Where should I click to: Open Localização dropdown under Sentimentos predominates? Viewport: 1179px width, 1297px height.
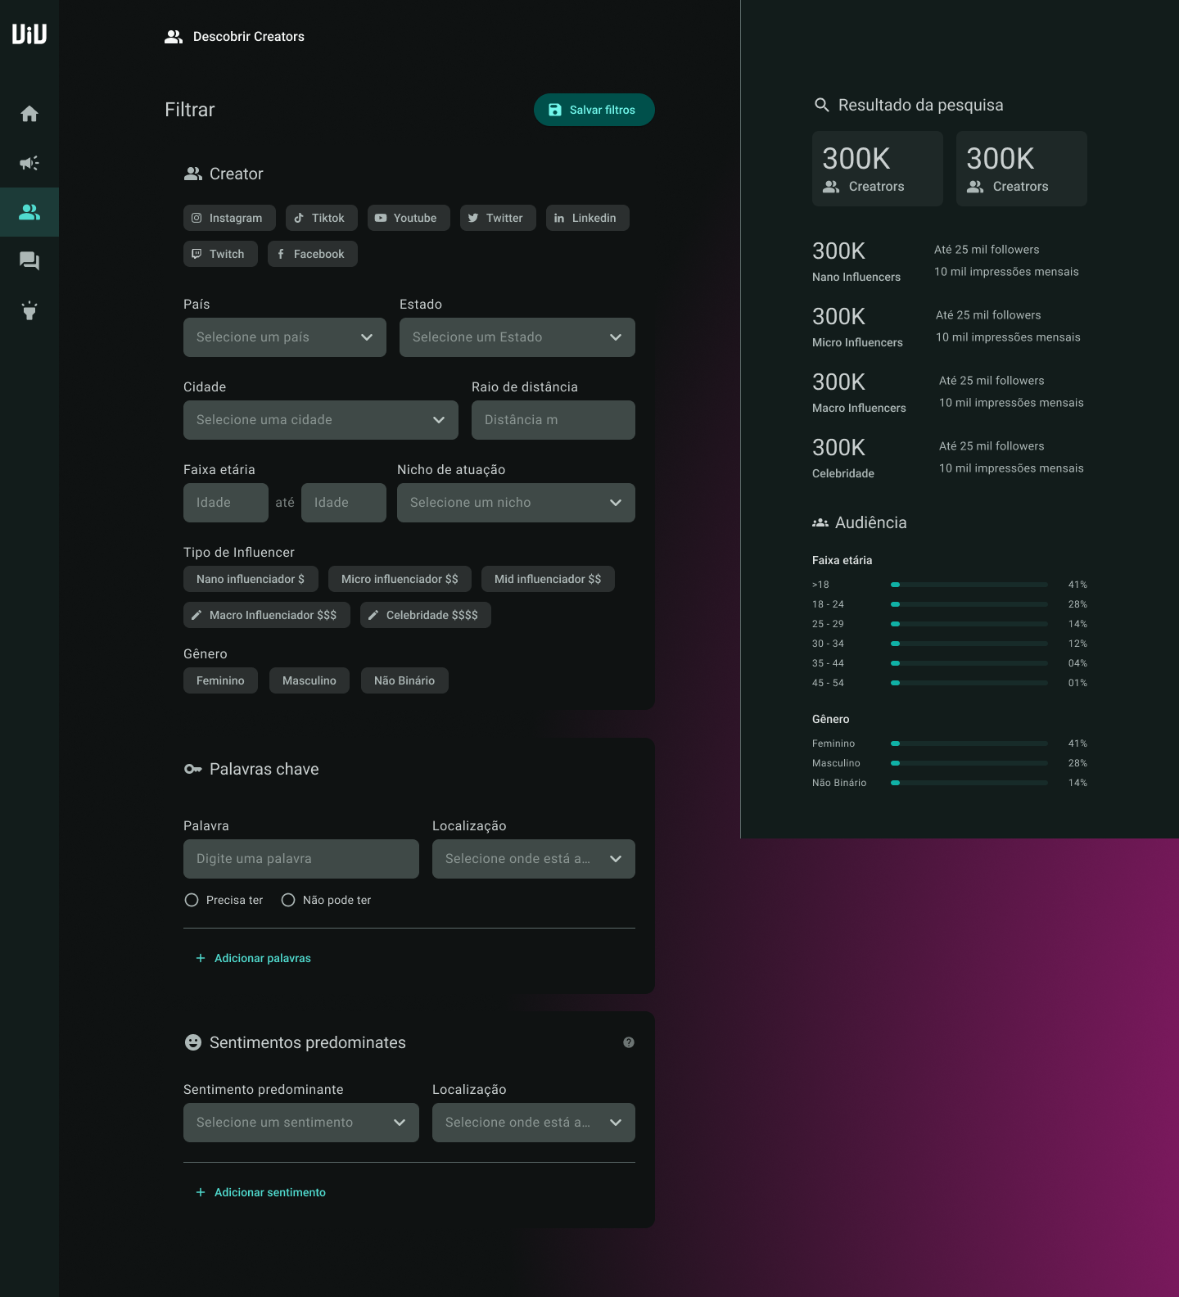[x=534, y=1123]
